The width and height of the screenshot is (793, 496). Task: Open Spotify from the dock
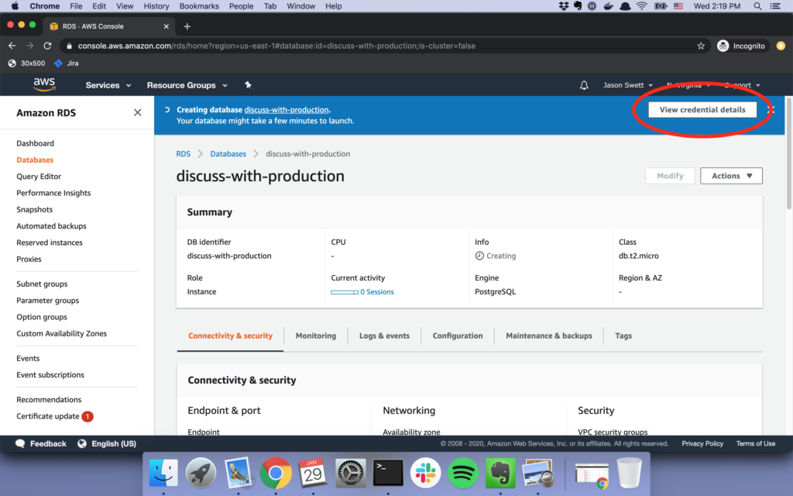(463, 472)
